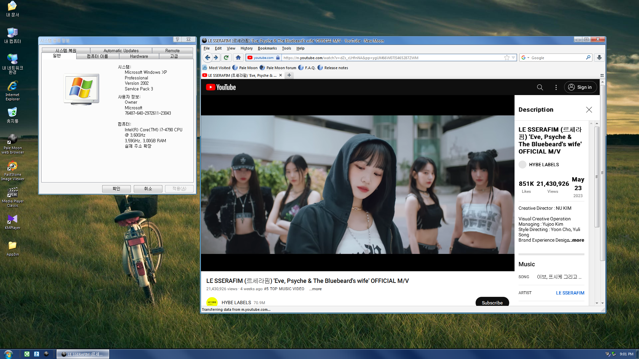Open Internet Explorer desktop icon

(13, 91)
